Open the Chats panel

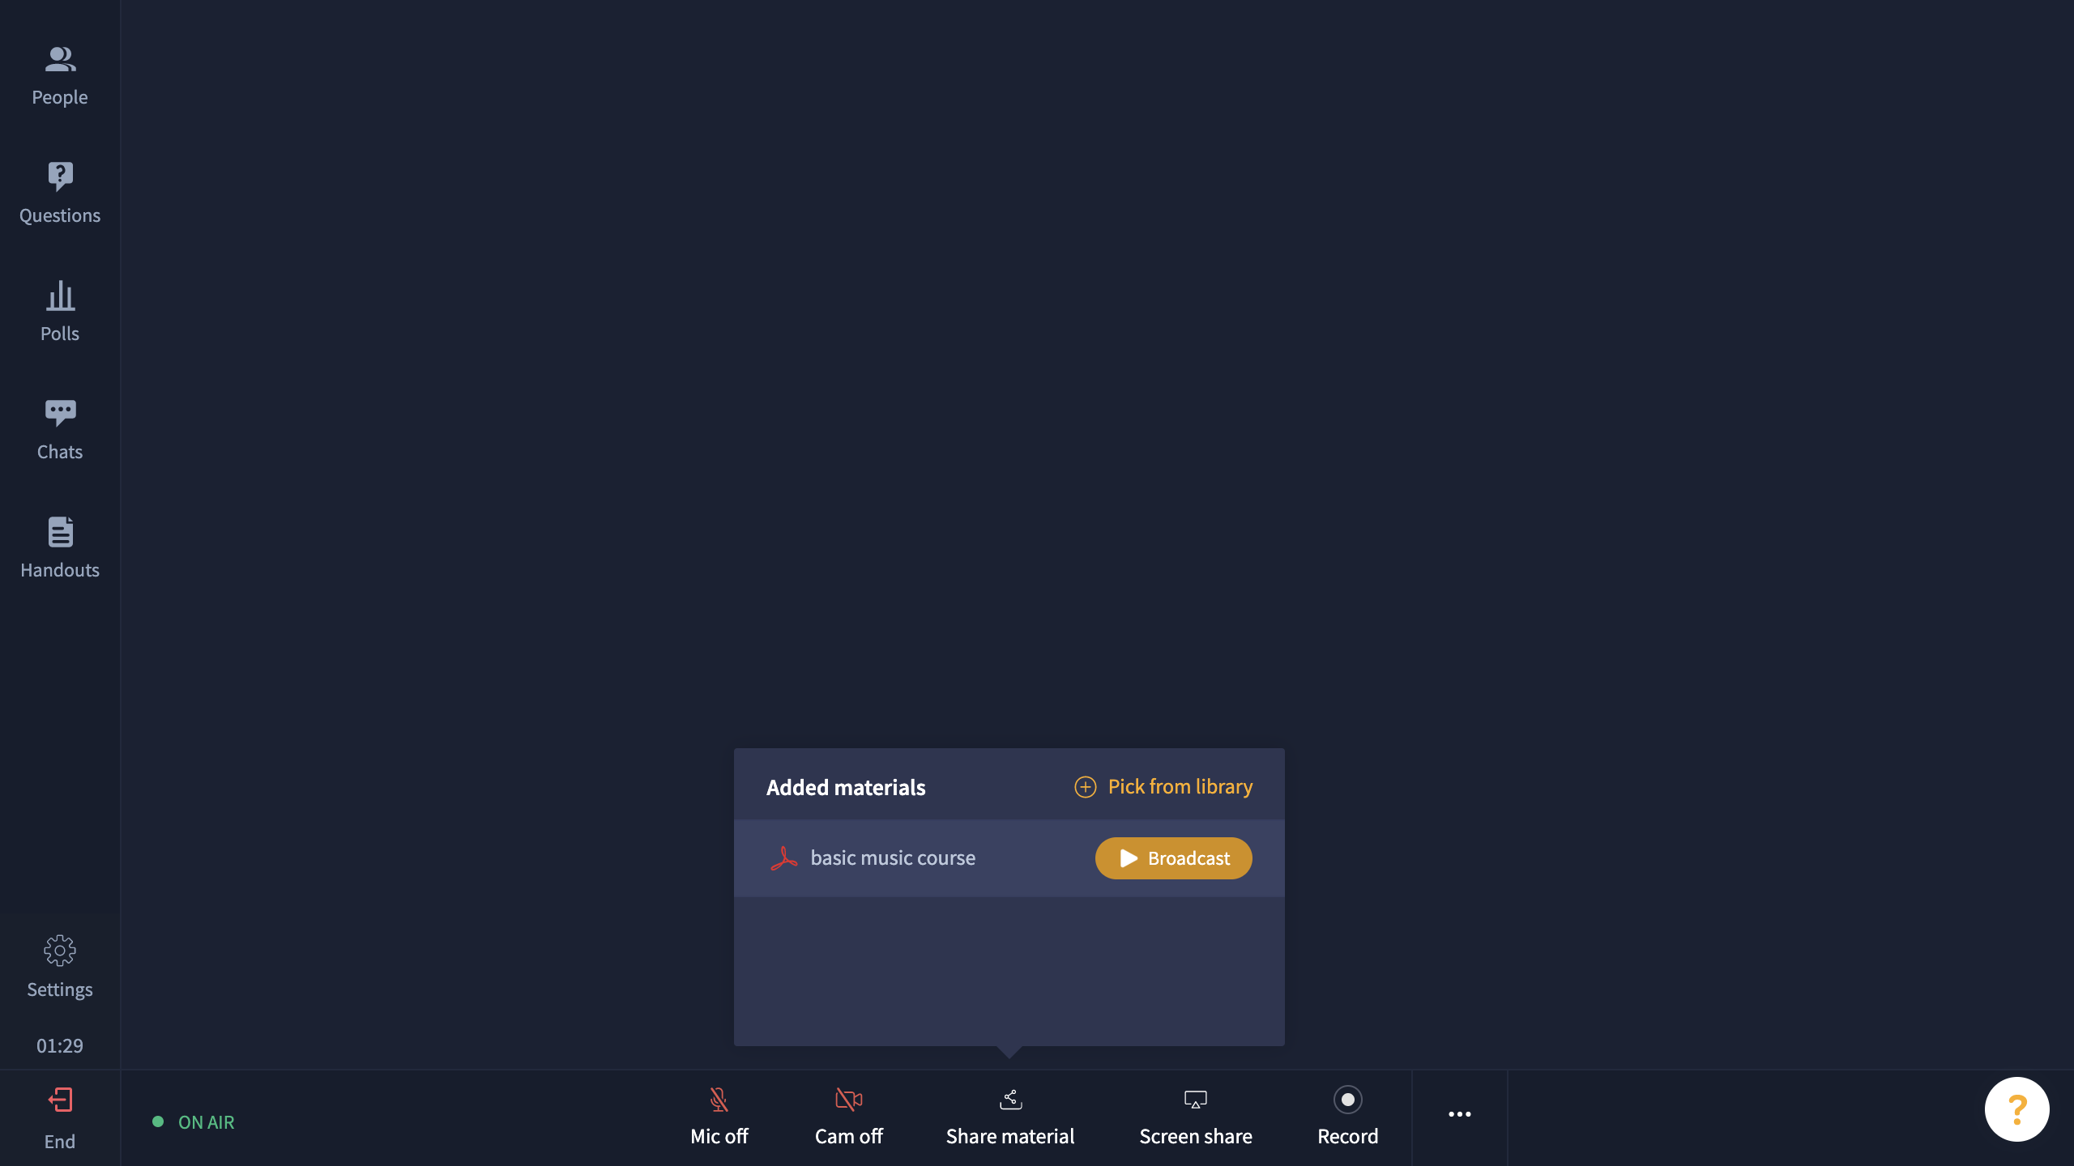(60, 430)
